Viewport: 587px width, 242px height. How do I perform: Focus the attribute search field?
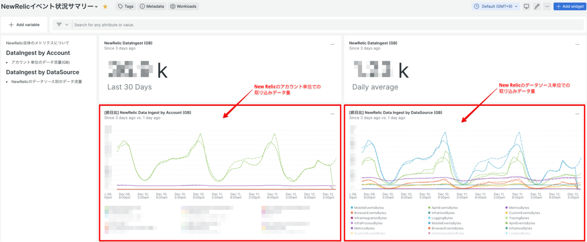point(328,24)
